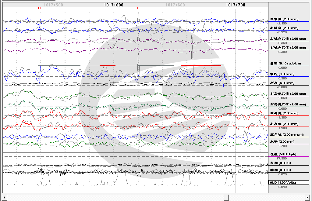Viewport: 312px width, 201px height.
Task: Click the 水平 (2.00 mm) channel label
Action: tap(282, 141)
